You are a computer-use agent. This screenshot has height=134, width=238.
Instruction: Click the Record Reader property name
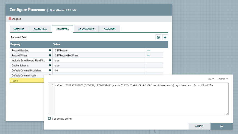point(20,50)
